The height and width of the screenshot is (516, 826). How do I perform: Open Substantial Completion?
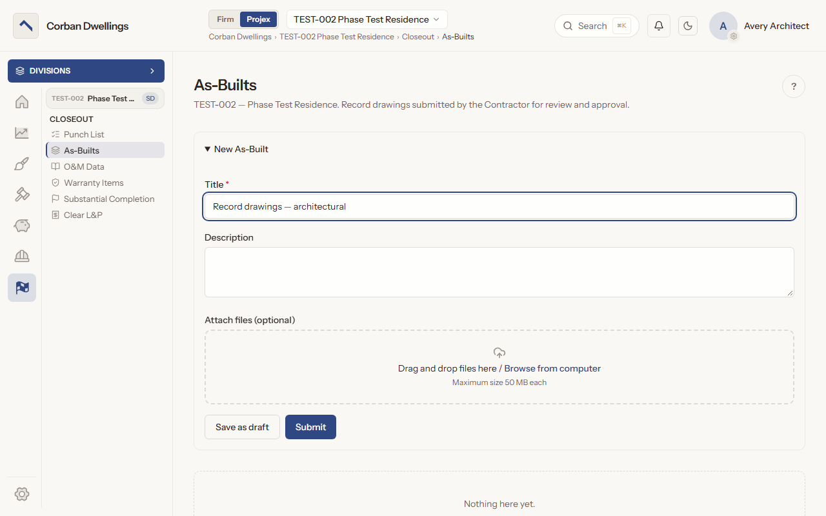click(x=105, y=199)
